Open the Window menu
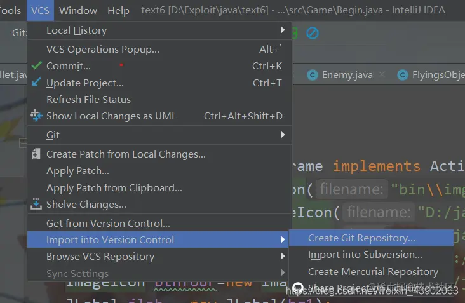The image size is (465, 303). pos(78,10)
